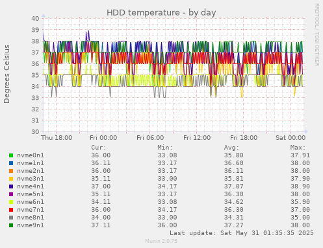Image resolution: width=323 pixels, height=248 pixels.
Task: Click the nvme5n1 purple legend swatch
Action: pos(11,194)
